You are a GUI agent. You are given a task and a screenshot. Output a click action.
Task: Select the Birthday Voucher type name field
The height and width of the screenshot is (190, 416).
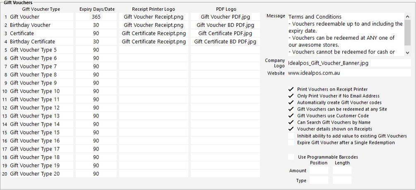click(41, 25)
